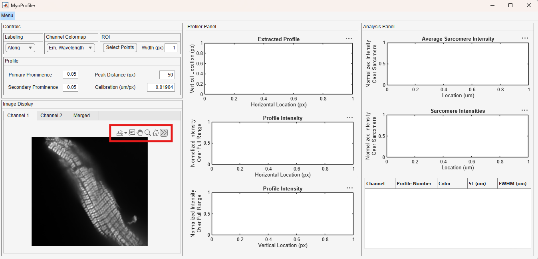Open the Menu item in the menu bar
This screenshot has width=538, height=259.
tap(7, 16)
